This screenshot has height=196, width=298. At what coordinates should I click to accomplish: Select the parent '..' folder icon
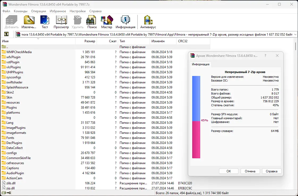pyautogui.click(x=4, y=47)
